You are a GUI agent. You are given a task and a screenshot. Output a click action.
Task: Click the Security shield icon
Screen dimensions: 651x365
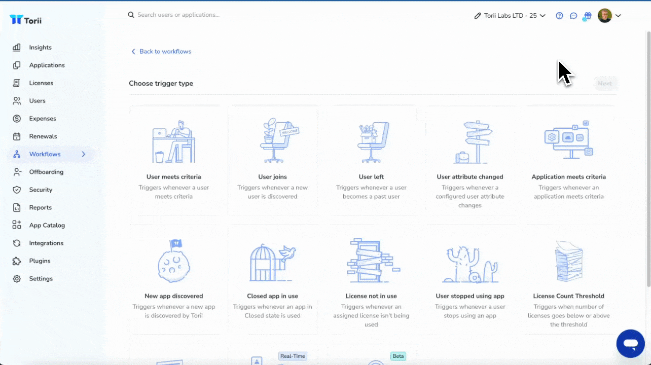point(17,190)
